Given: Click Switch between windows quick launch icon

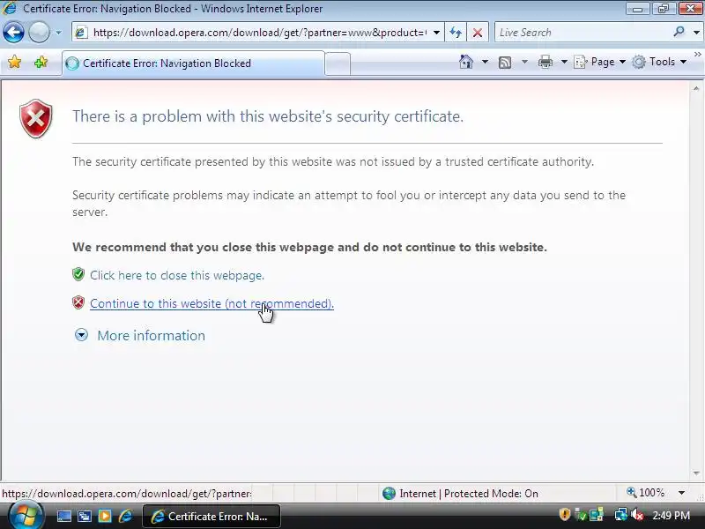Looking at the screenshot, I should click(x=85, y=516).
